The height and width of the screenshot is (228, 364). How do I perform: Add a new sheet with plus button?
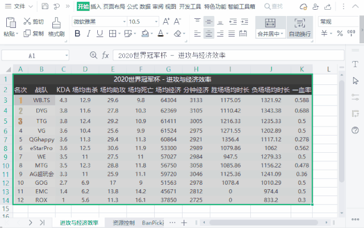click(184, 223)
